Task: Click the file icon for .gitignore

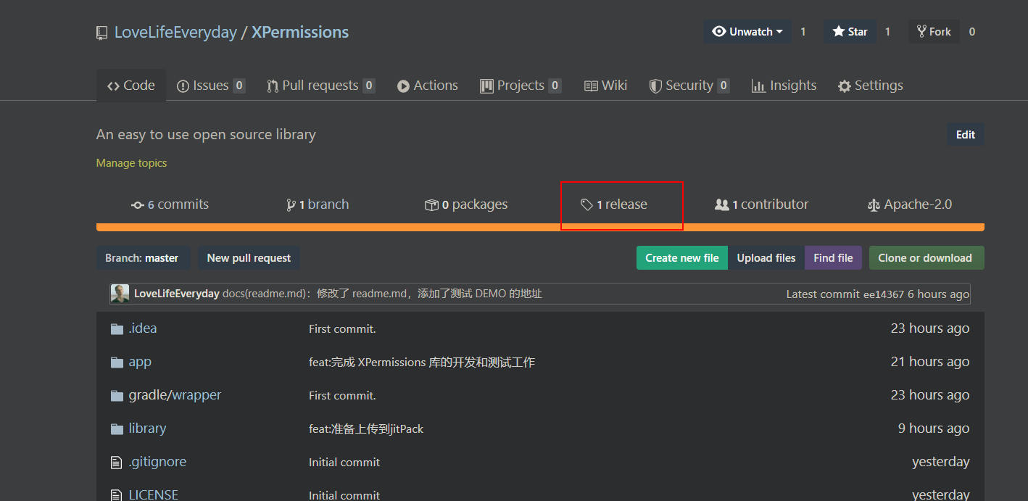Action: (x=116, y=463)
